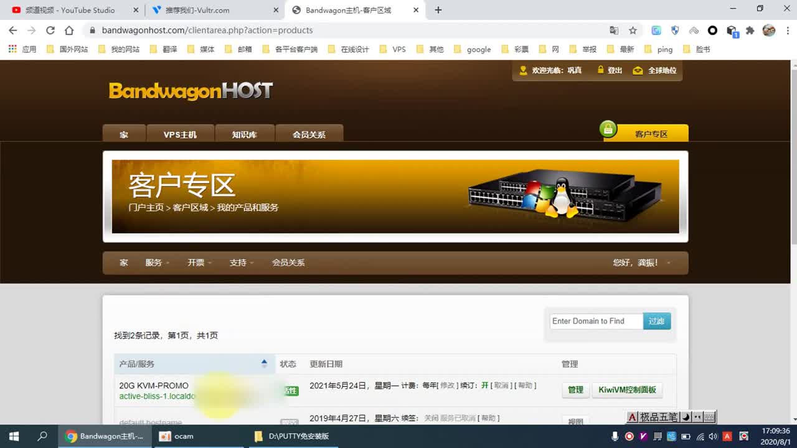Click the red A IME bar icon
Viewport: 797px width, 448px height.
coord(632,417)
